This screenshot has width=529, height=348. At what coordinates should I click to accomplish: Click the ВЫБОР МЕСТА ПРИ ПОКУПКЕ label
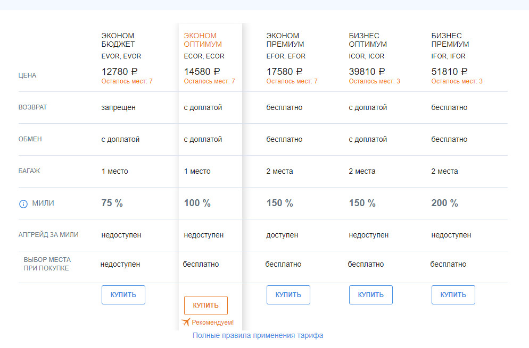coord(47,264)
